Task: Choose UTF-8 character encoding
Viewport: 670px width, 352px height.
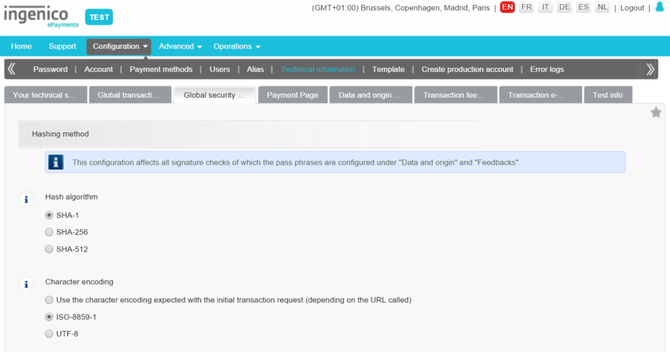Action: (49, 334)
